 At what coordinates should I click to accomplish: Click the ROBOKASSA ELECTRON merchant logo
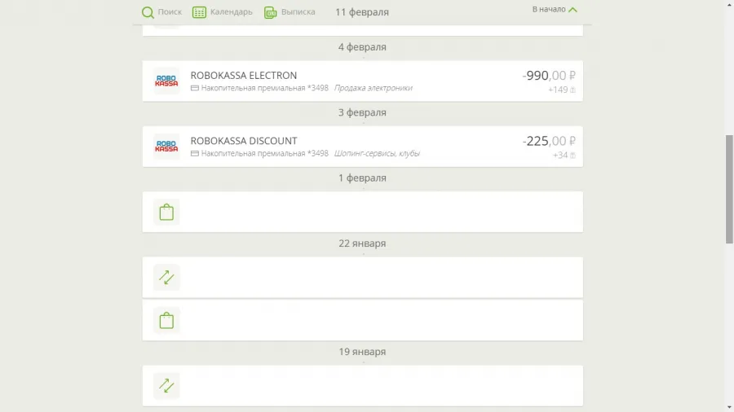click(x=166, y=81)
